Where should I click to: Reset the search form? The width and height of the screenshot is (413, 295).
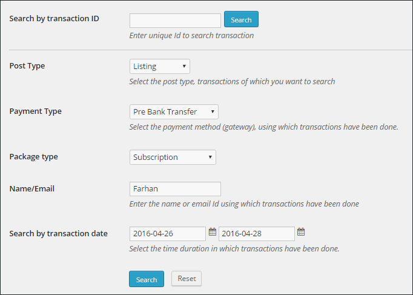click(187, 279)
